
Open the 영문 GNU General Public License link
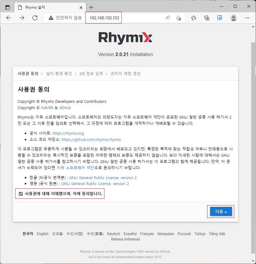coord(95,184)
